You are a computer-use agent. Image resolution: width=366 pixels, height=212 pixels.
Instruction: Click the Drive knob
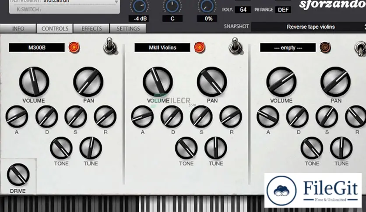tap(18, 175)
